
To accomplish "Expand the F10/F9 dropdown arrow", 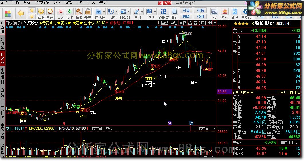I will 129,12.
